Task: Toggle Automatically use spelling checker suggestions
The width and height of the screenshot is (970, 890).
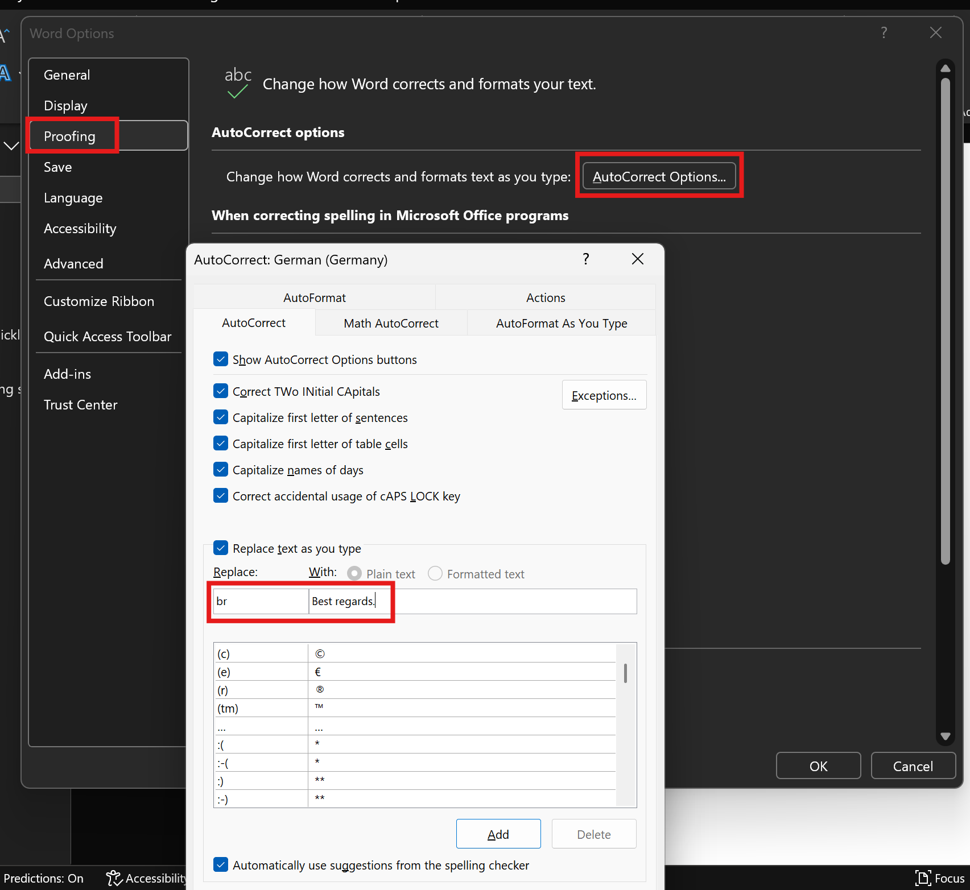Action: (x=221, y=865)
